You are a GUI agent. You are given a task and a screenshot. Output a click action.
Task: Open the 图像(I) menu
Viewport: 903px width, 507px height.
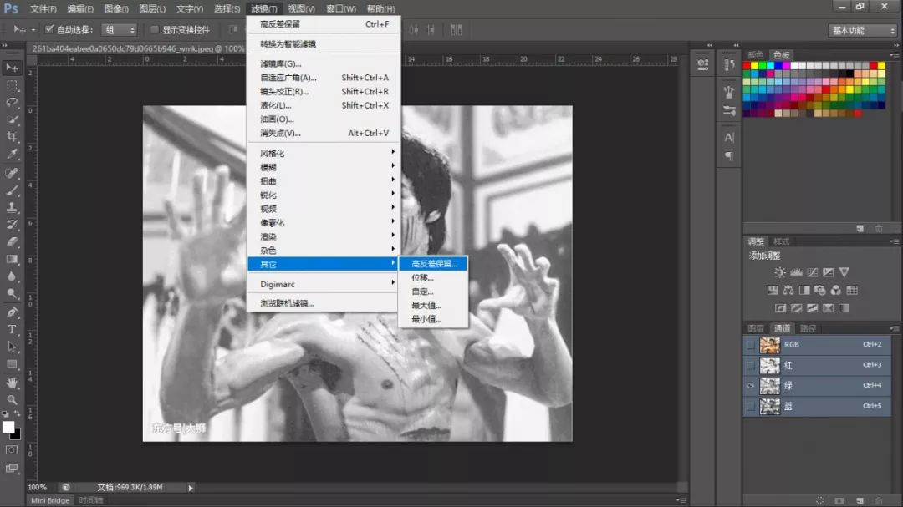(116, 8)
